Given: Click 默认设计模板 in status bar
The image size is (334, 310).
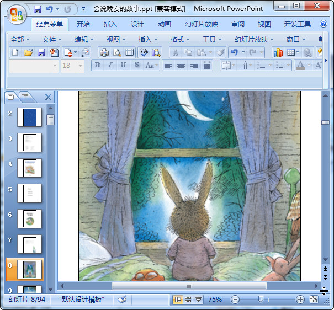Looking at the screenshot, I should tap(82, 300).
